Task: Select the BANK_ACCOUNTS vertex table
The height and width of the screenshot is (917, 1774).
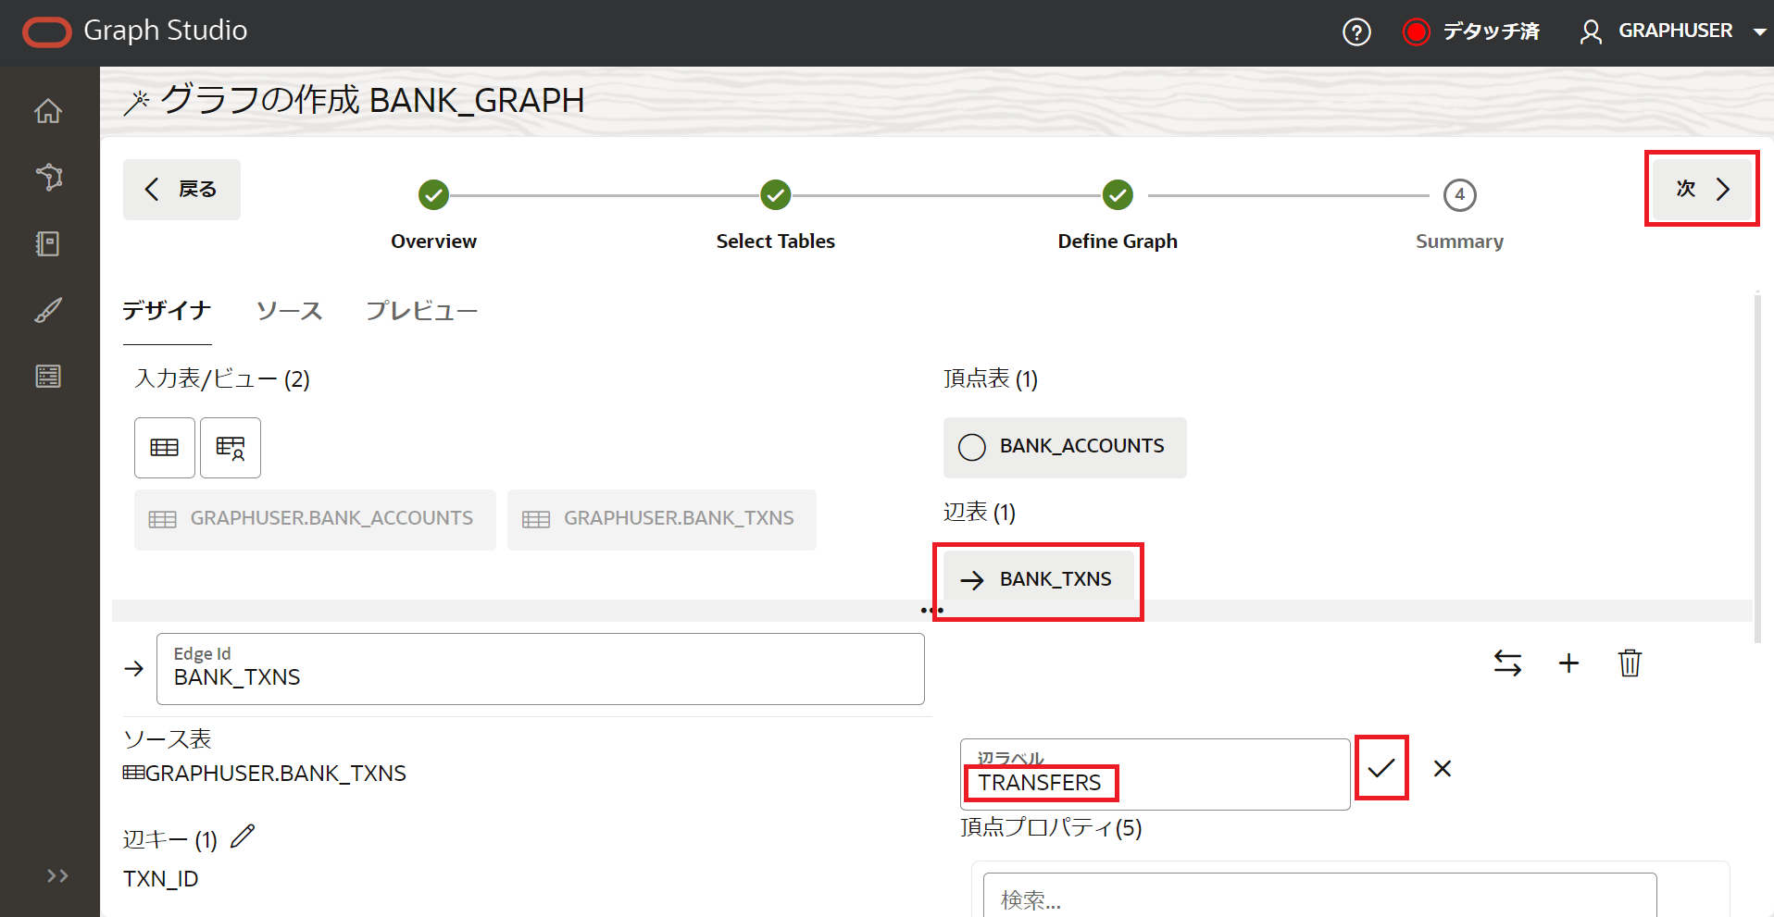Action: click(1065, 447)
